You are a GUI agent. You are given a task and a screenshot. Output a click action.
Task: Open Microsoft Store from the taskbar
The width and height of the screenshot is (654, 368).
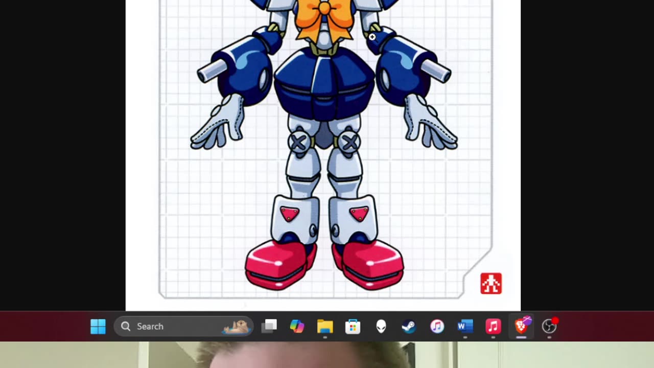click(x=353, y=326)
